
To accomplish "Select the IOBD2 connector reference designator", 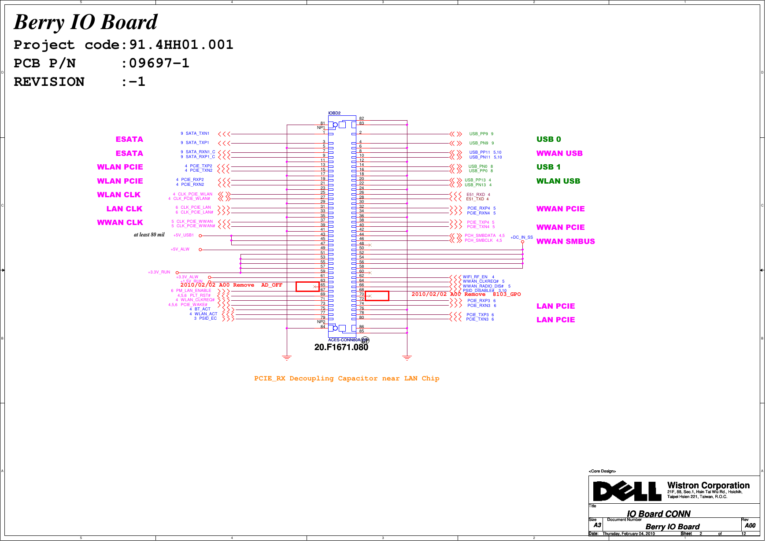I will pyautogui.click(x=334, y=113).
